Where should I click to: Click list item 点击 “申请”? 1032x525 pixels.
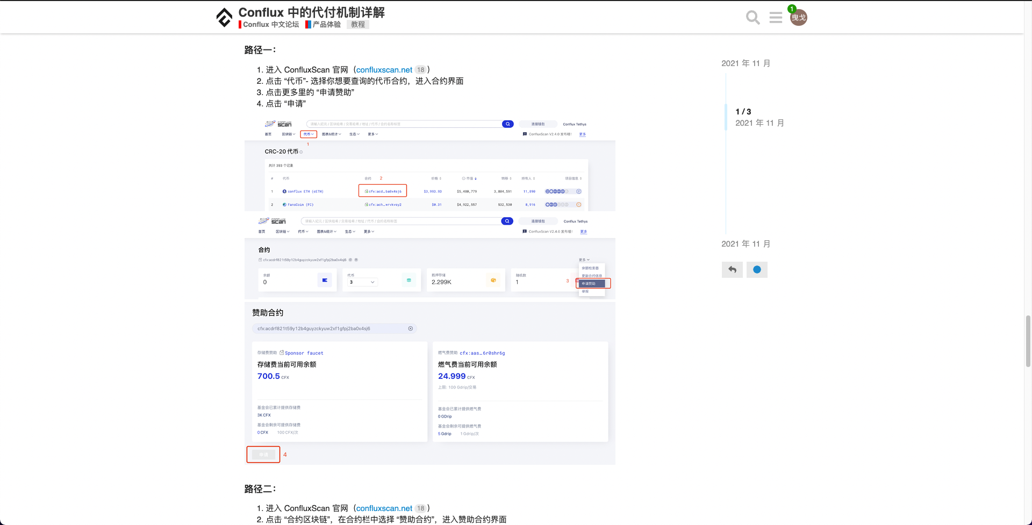click(x=286, y=104)
